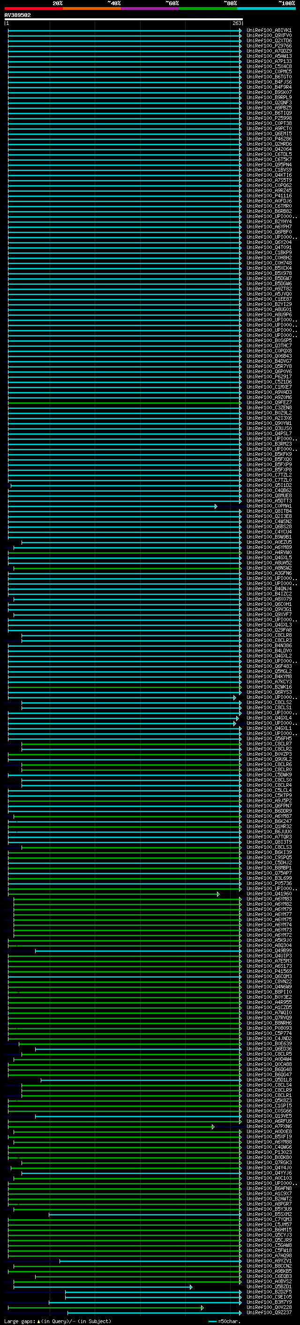This screenshot has height=1325, width=300.
Task: Open hit UniRef100_P29766
Action: tap(269, 46)
